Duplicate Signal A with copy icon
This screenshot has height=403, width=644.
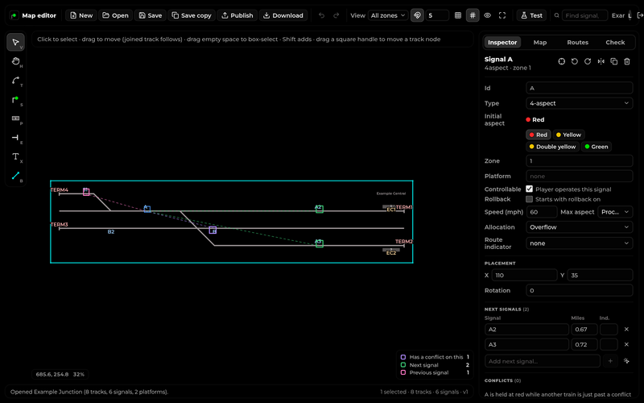(x=614, y=61)
